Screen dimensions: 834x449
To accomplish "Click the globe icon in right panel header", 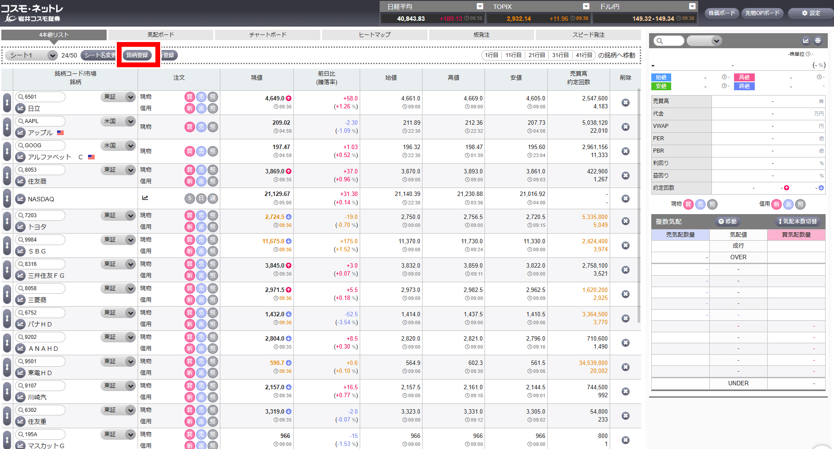I will point(818,41).
